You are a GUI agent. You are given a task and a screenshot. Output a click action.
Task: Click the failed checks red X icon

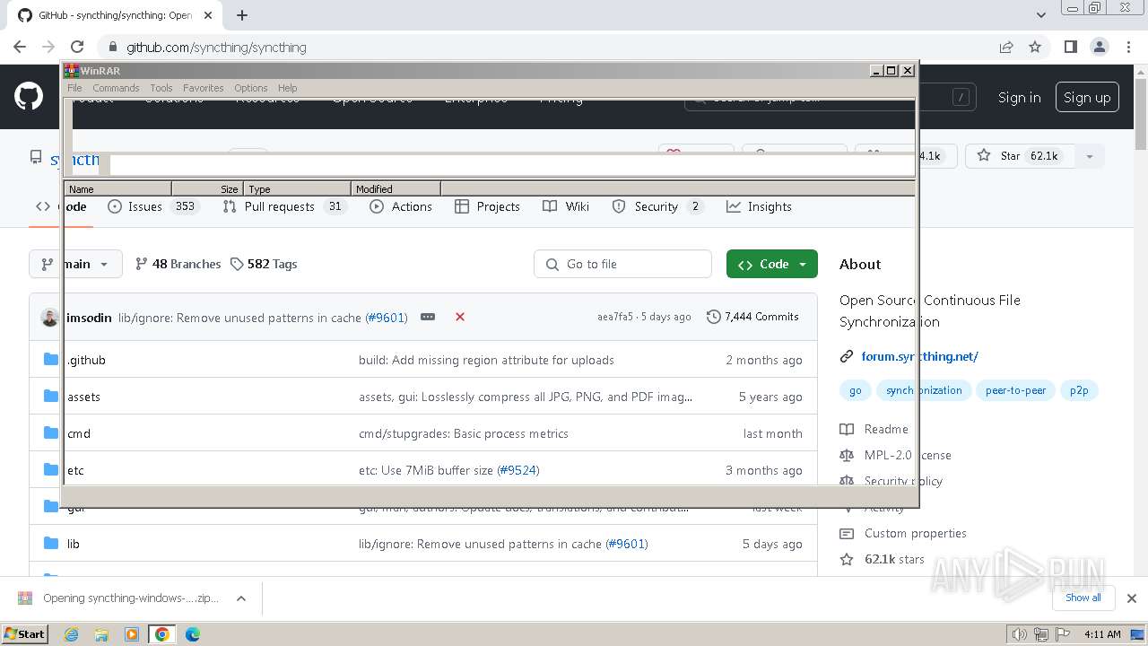click(x=460, y=317)
